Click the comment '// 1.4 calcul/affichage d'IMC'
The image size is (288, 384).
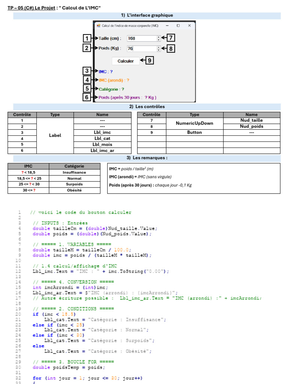(x=75, y=266)
